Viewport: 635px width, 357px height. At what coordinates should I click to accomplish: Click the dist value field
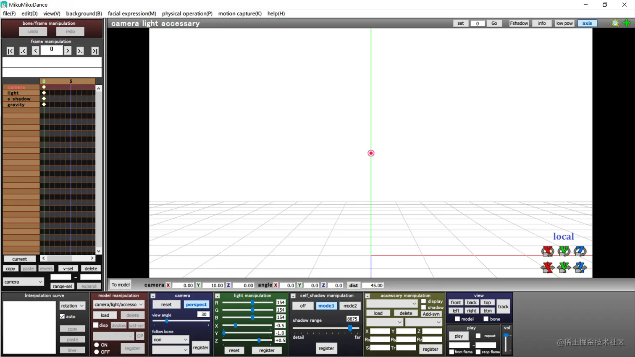[373, 285]
